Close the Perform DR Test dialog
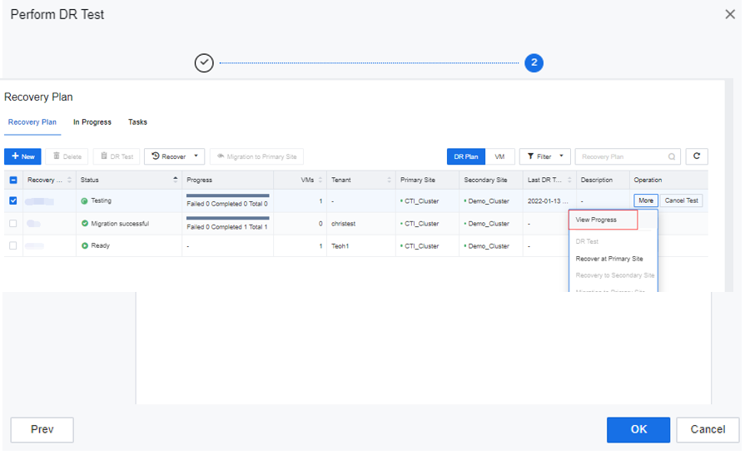This screenshot has width=745, height=455. pyautogui.click(x=730, y=14)
